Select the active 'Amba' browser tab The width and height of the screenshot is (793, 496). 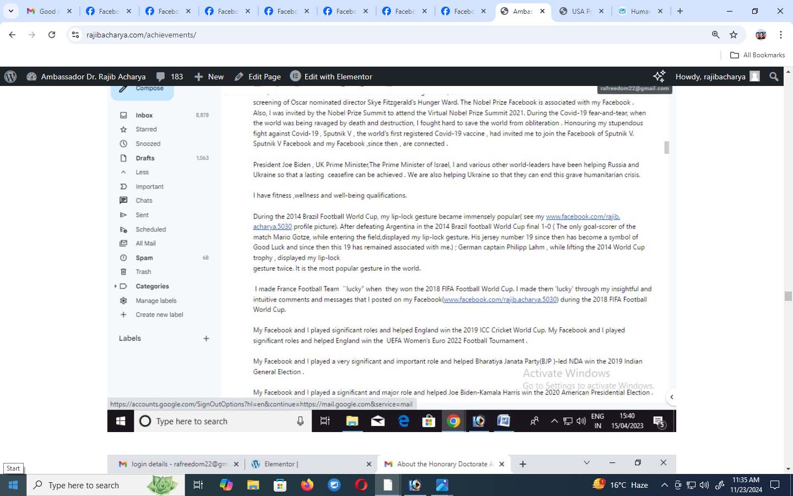(523, 11)
